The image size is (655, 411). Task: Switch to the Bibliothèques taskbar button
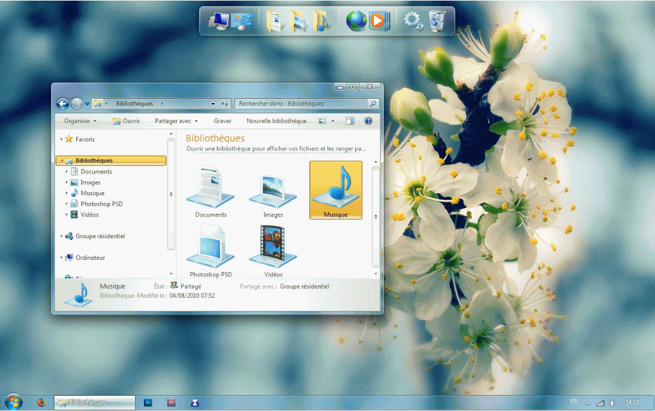coord(95,403)
